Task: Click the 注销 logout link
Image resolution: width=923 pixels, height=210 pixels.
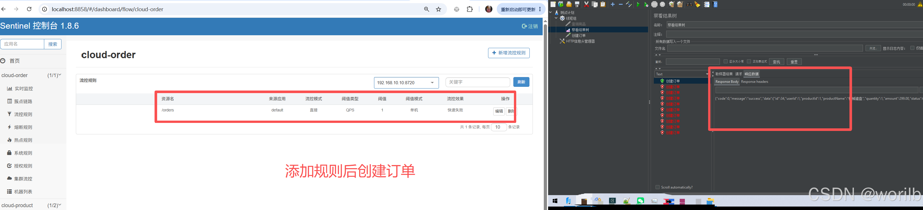Action: click(x=530, y=26)
